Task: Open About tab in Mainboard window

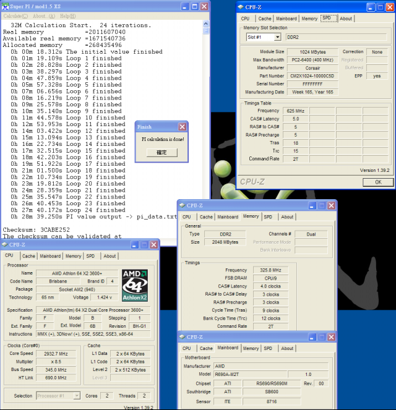Action: 287,348
